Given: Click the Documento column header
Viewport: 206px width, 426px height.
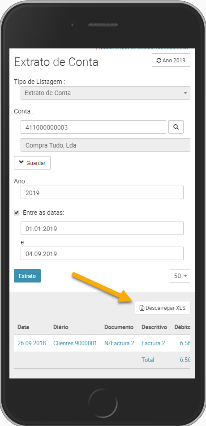Looking at the screenshot, I should 119,327.
